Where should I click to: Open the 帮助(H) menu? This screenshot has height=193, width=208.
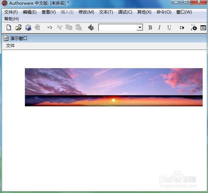[11, 19]
